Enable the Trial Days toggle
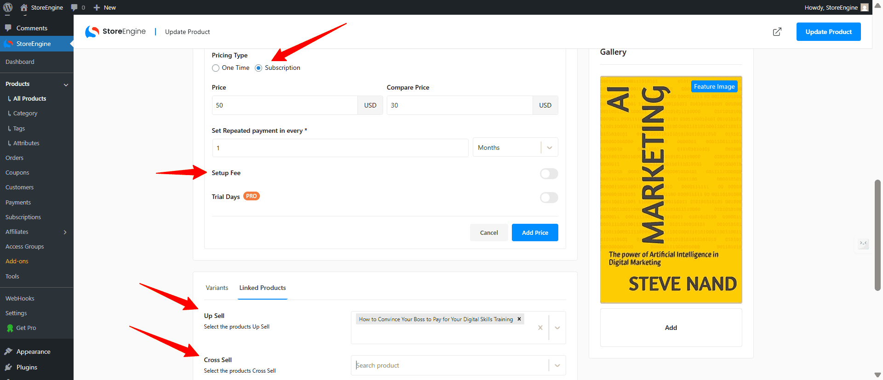Viewport: 883px width, 380px height. [x=549, y=198]
